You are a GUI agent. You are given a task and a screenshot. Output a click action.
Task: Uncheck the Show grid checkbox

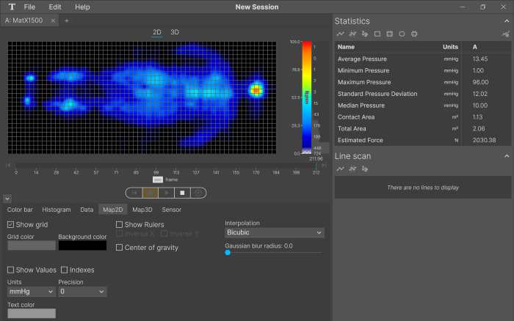pos(10,224)
